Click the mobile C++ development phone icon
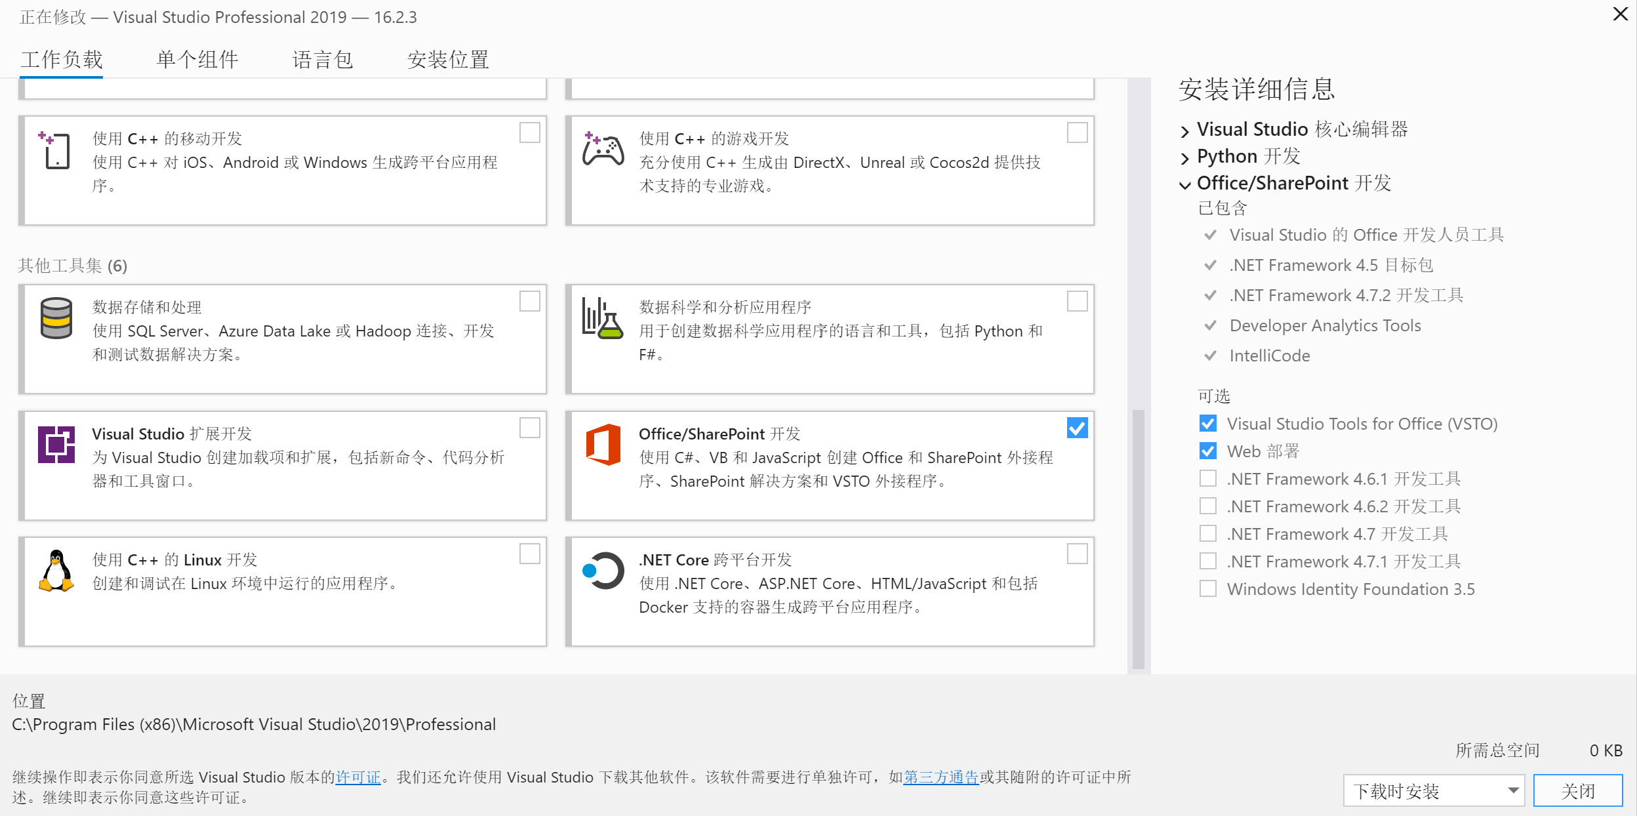 pos(55,150)
